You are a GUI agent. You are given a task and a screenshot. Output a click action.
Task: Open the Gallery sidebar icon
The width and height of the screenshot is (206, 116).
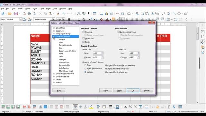coord(203,47)
